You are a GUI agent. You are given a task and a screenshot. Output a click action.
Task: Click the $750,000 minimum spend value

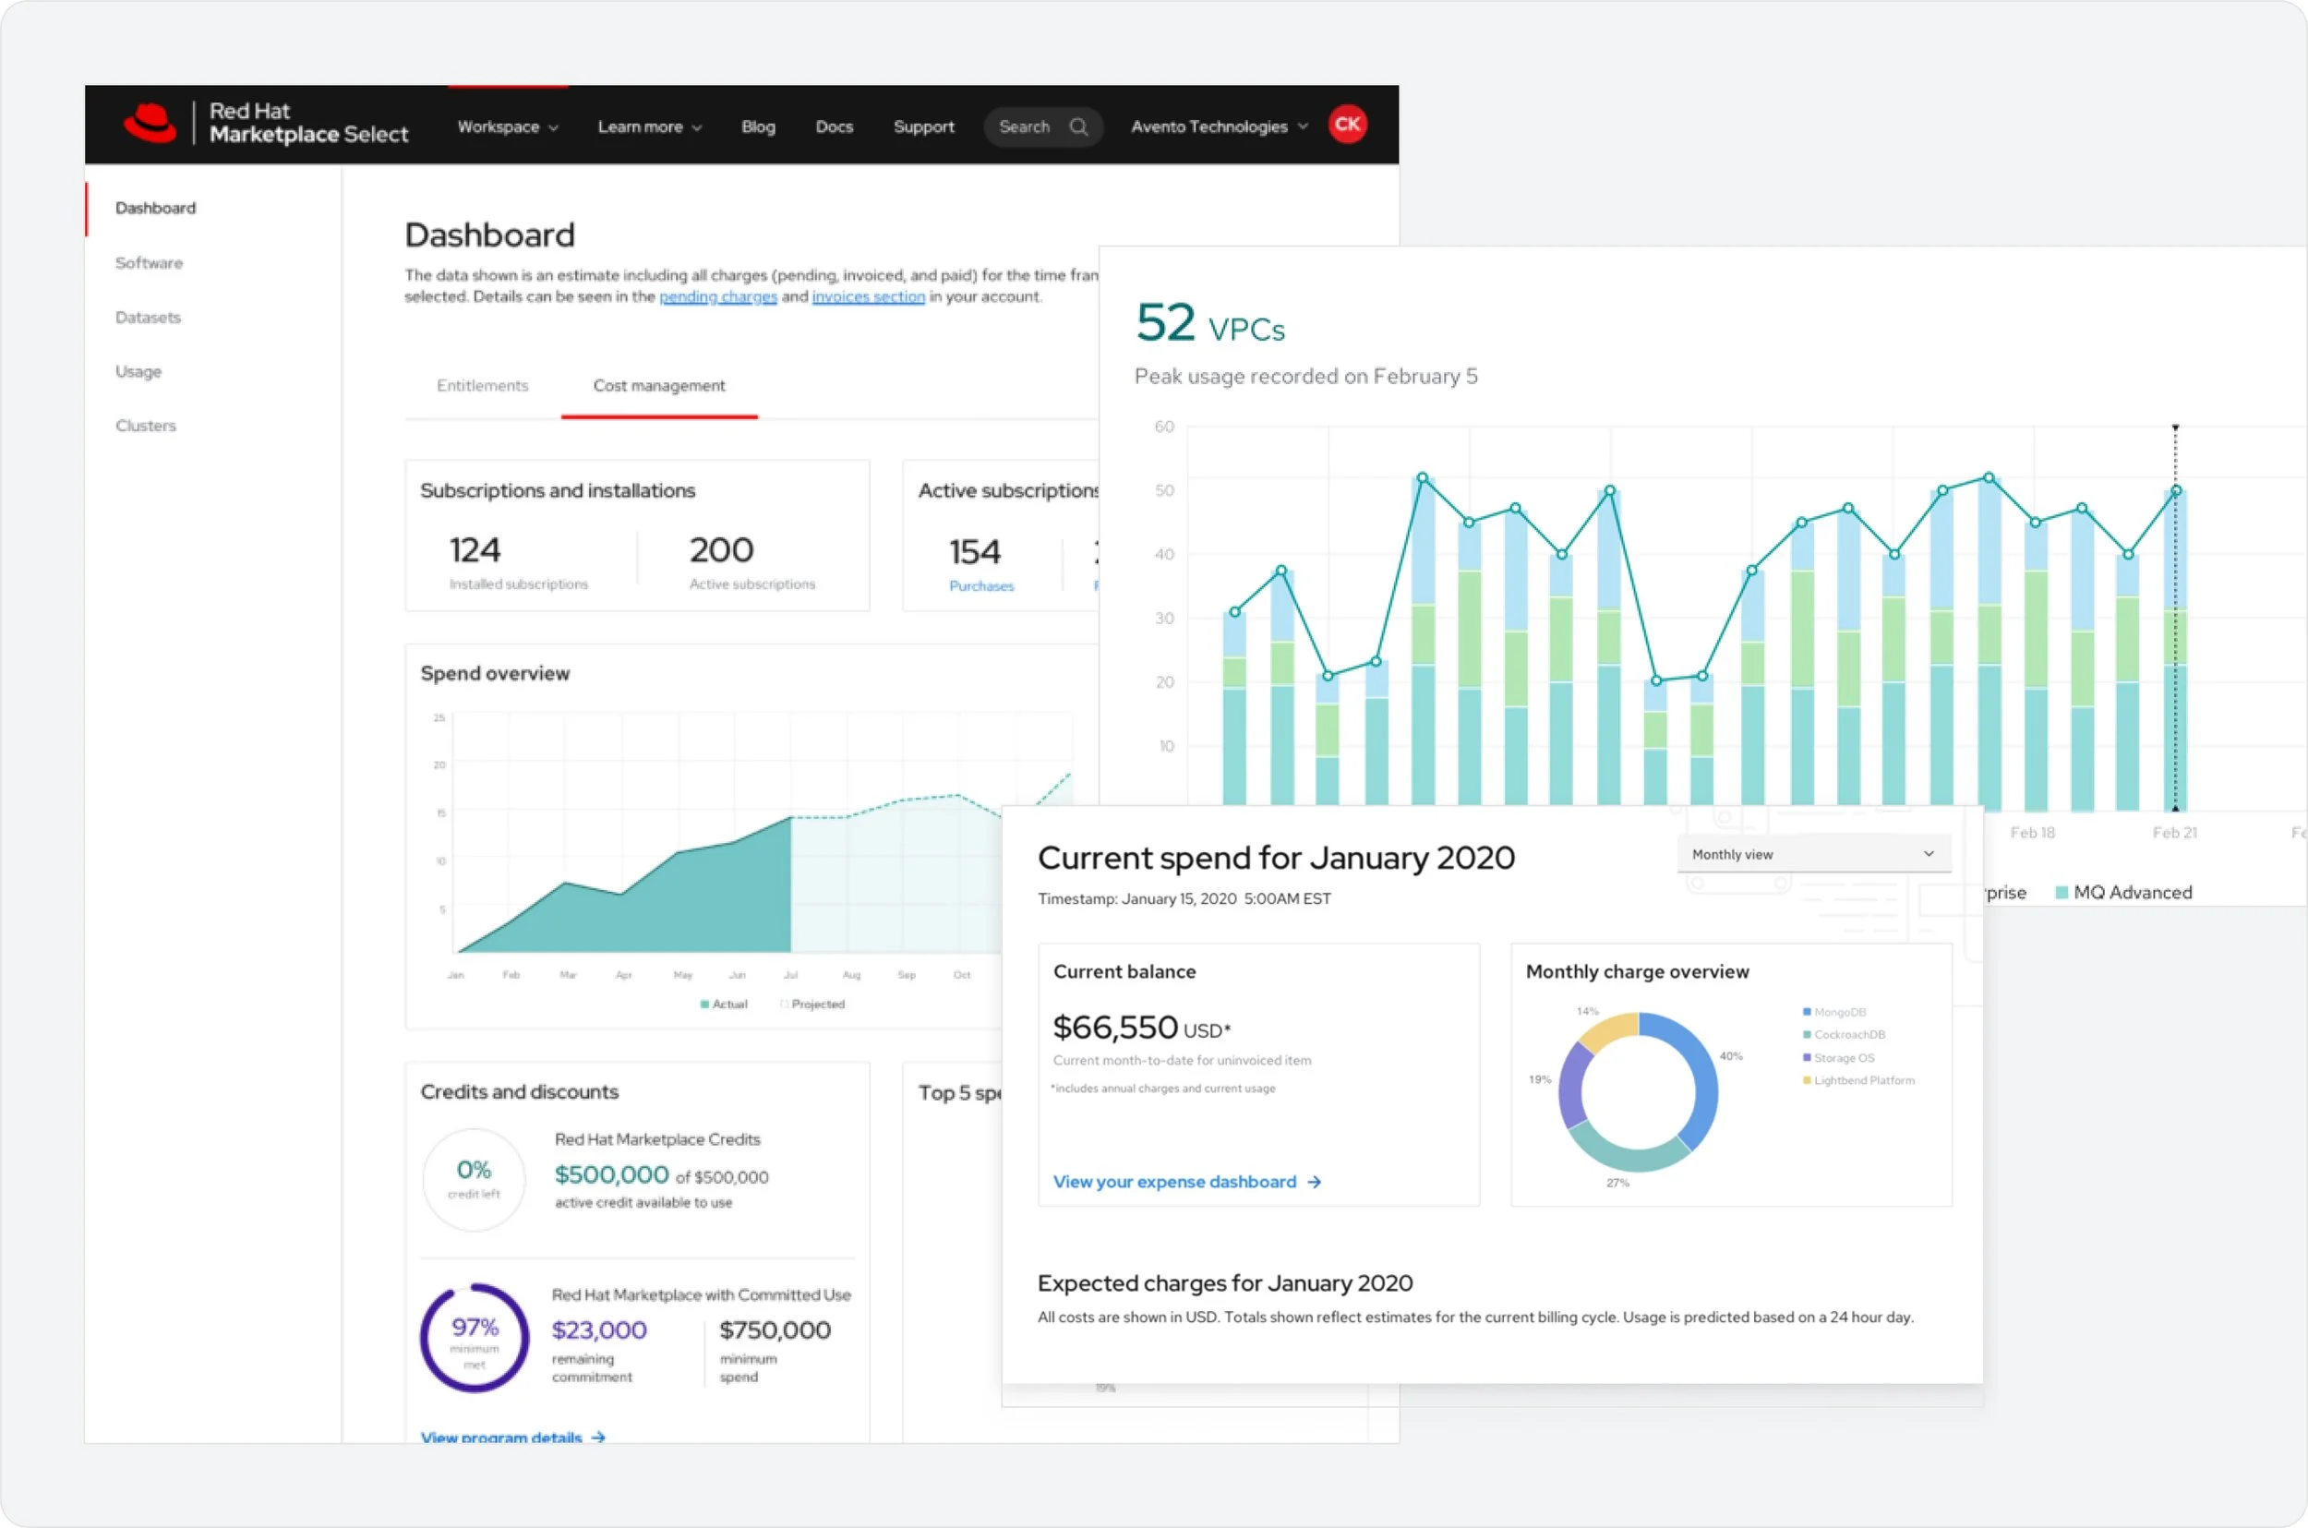[775, 1330]
